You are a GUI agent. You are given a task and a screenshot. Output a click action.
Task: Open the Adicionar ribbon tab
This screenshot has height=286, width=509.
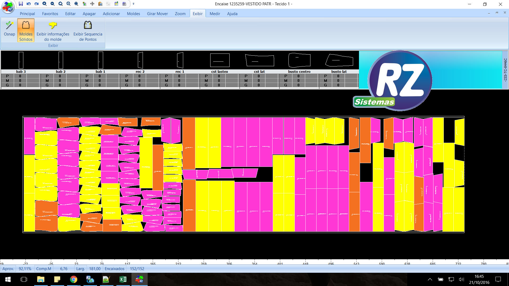point(111,14)
